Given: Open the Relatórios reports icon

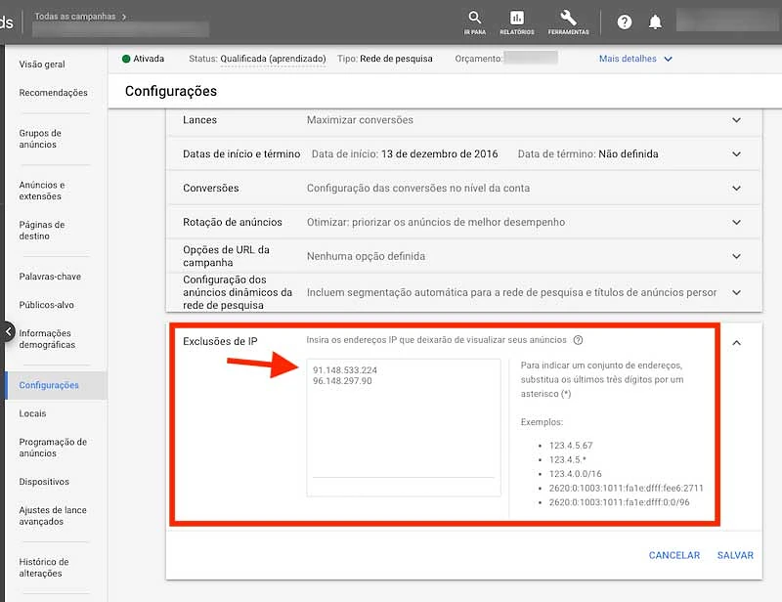Looking at the screenshot, I should click(x=517, y=21).
